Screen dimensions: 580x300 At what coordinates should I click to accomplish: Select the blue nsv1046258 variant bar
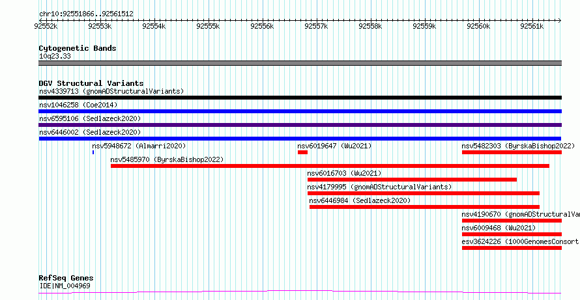[x=300, y=111]
